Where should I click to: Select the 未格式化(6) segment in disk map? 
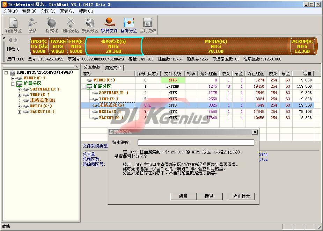click(x=113, y=46)
